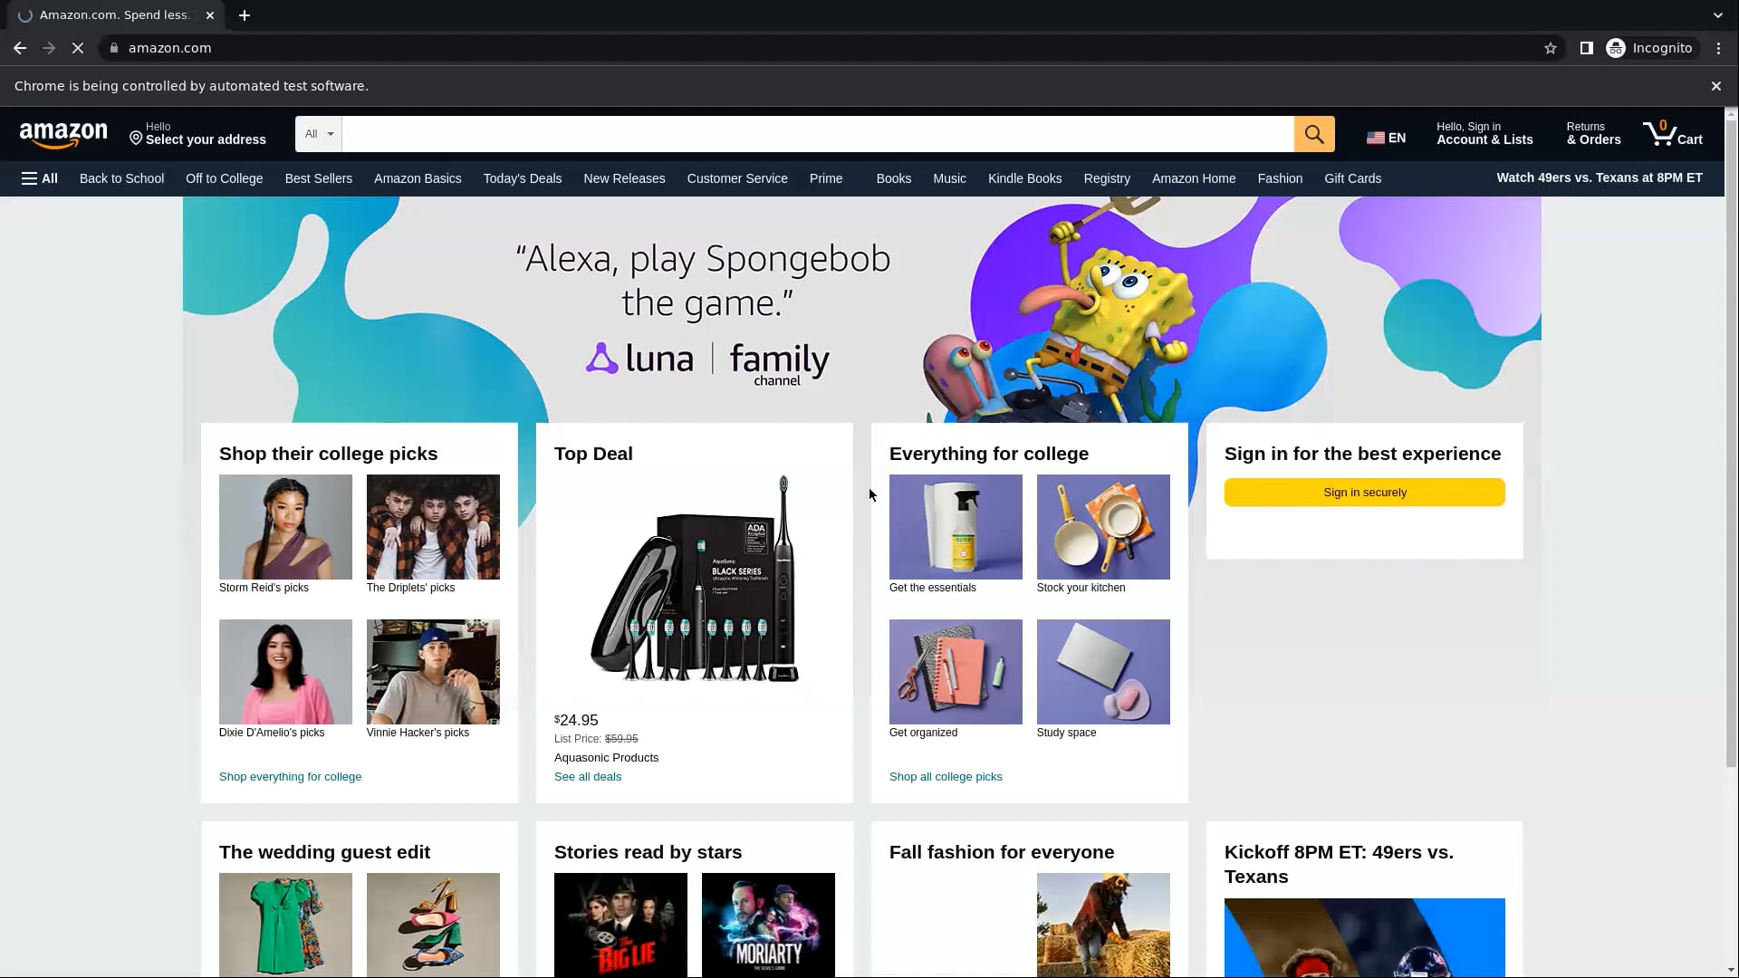Click the Luna family channel banner
The width and height of the screenshot is (1739, 978).
862,310
